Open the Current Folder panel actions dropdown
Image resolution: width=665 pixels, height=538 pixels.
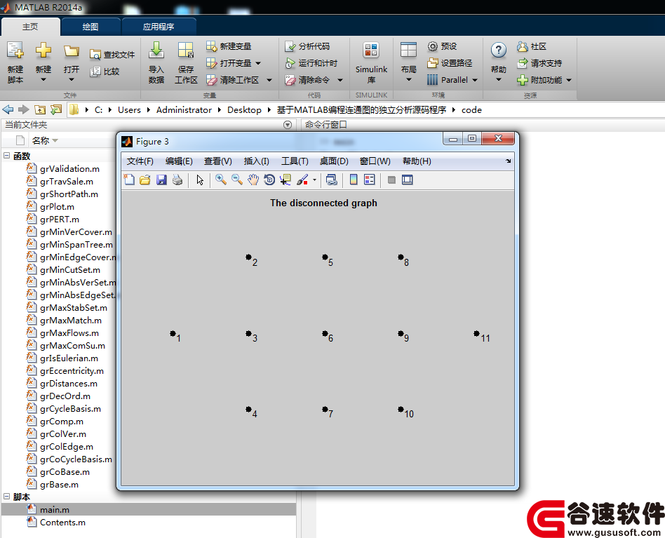pyautogui.click(x=288, y=125)
